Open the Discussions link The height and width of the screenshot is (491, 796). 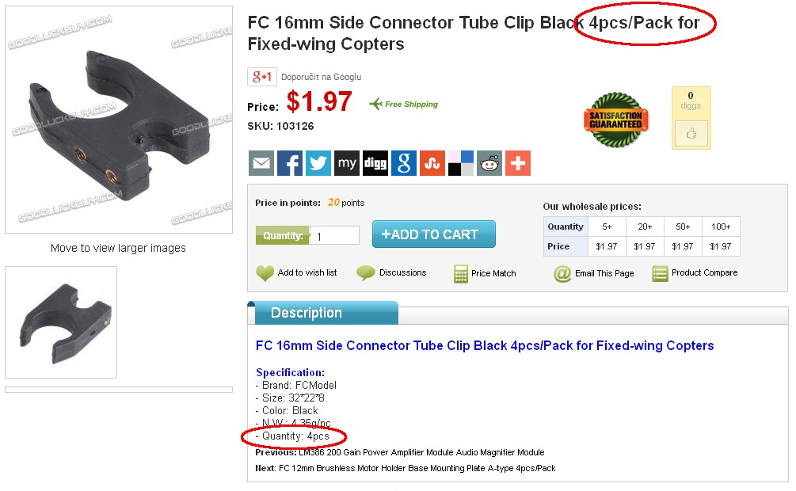tap(402, 273)
